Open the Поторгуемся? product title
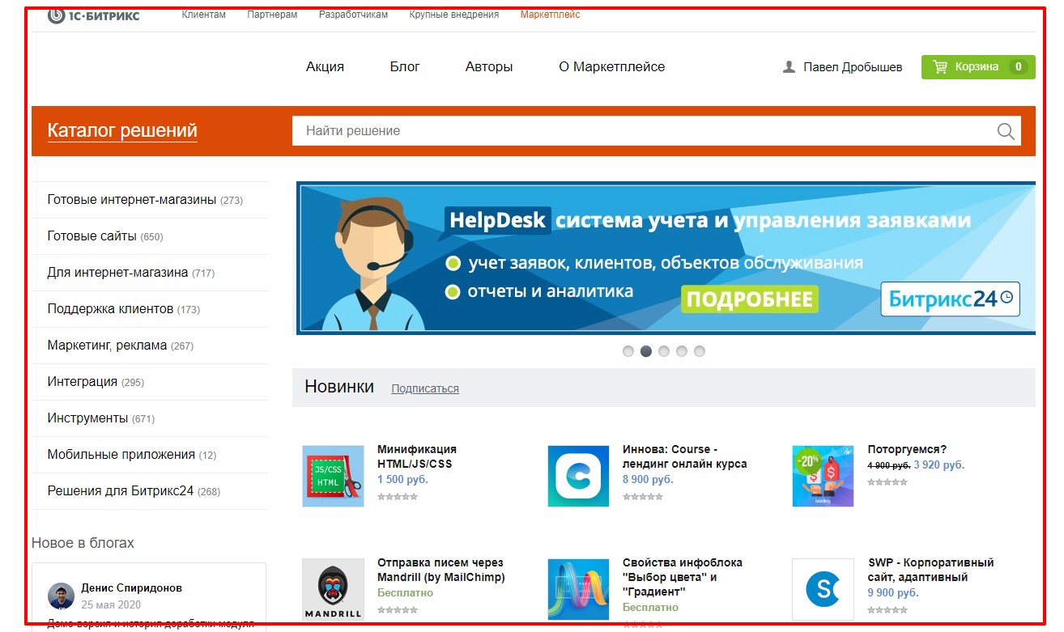The height and width of the screenshot is (632, 1064). (x=907, y=449)
